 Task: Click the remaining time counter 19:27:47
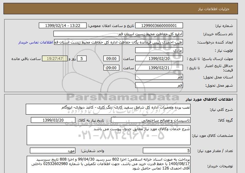(55, 59)
